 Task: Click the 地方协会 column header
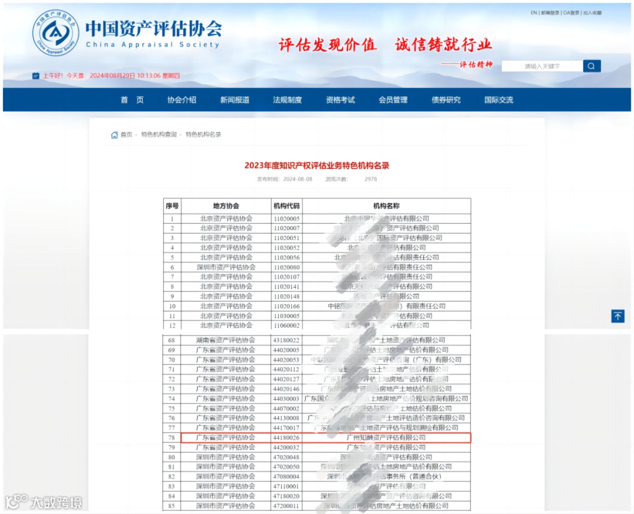226,206
